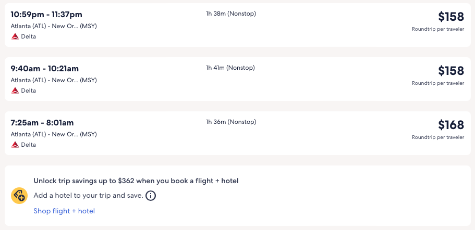This screenshot has width=475, height=230.
Task: Click the 1h 41m (Nonstop) duration text
Action: point(230,68)
